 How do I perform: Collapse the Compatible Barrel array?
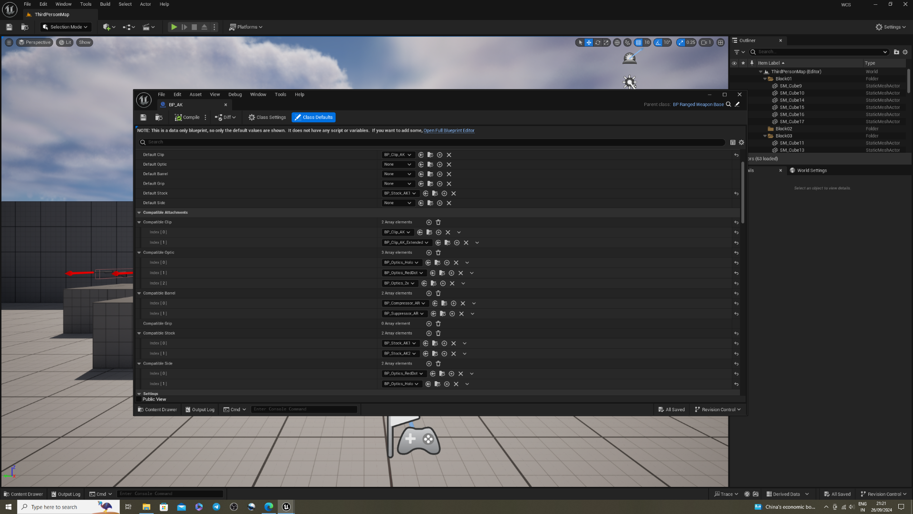(139, 293)
